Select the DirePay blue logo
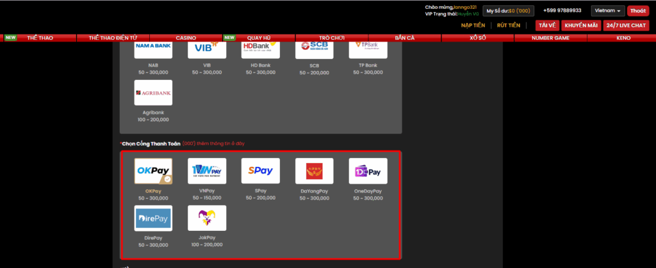This screenshot has height=268, width=656. click(x=153, y=218)
